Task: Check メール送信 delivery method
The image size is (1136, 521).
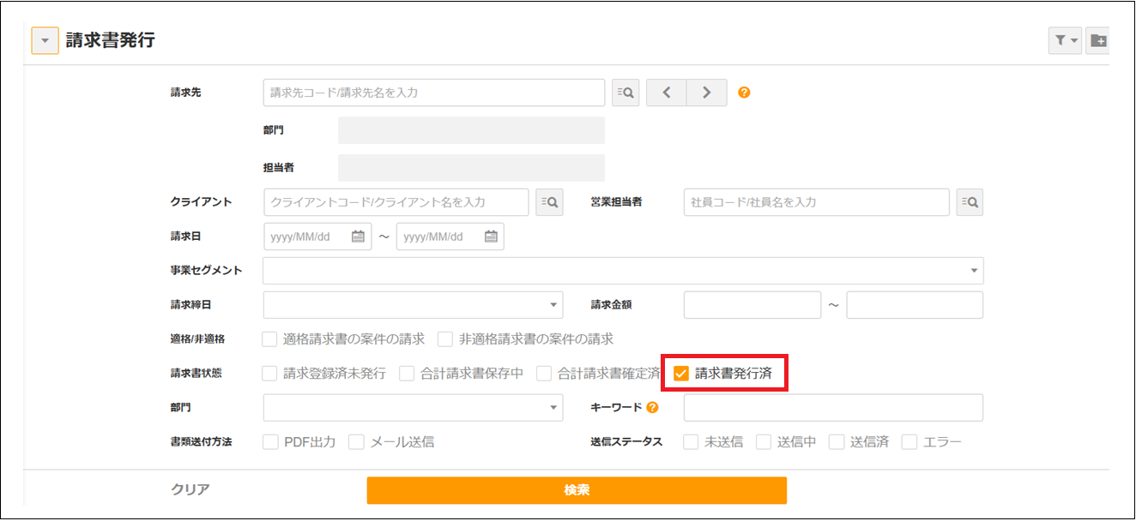Action: coord(356,442)
